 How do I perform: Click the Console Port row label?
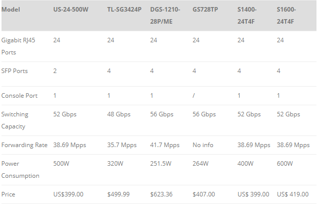(19, 95)
